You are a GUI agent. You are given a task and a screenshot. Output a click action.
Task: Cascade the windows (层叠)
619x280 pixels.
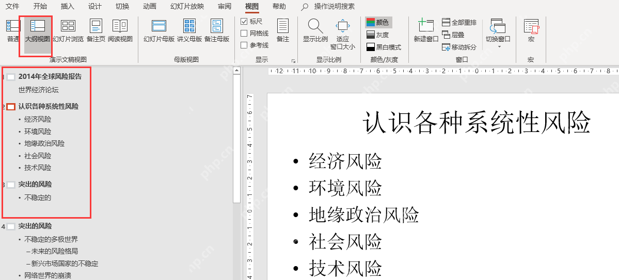pyautogui.click(x=453, y=35)
